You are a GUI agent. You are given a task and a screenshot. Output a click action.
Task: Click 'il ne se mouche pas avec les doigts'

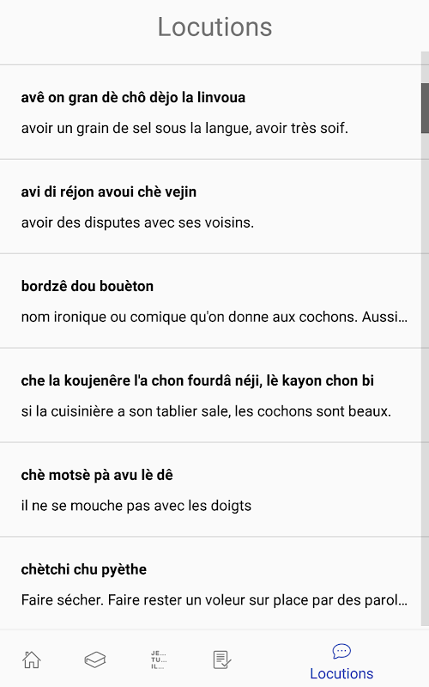point(136,506)
